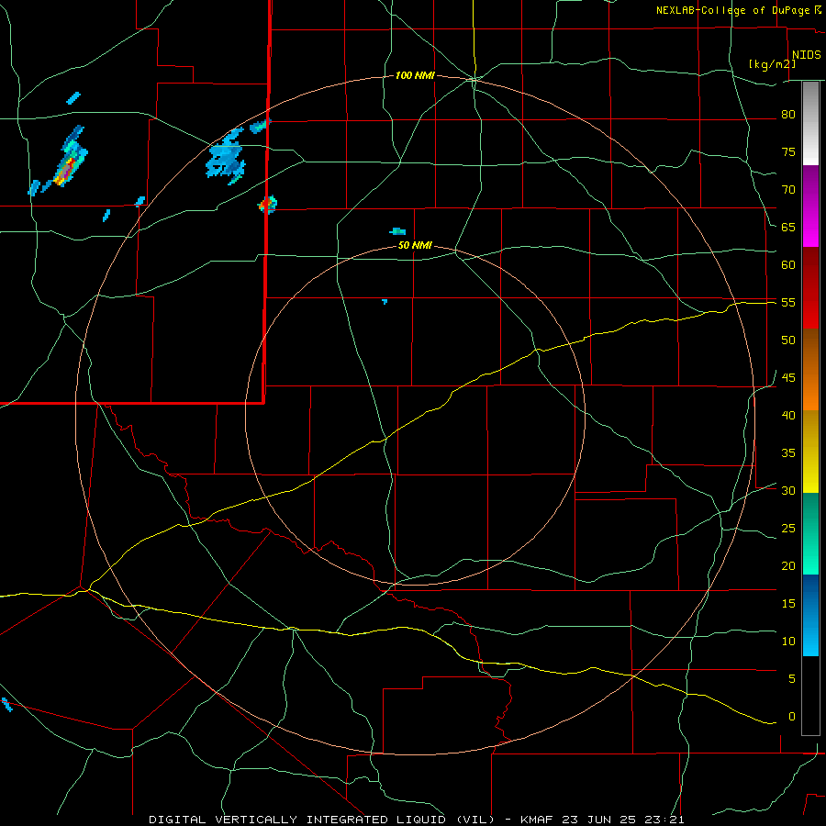The height and width of the screenshot is (826, 826).
Task: Click the Digital Vertically Integrated Liquid caption
Action: 416,820
